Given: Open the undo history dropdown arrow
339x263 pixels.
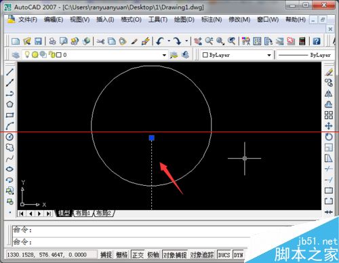Looking at the screenshot, I should pyautogui.click(x=169, y=41).
